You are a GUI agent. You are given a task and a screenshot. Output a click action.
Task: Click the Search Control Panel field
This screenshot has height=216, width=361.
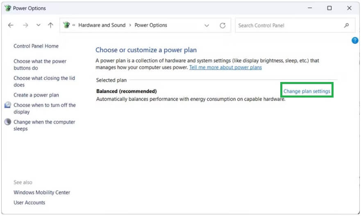click(x=295, y=25)
